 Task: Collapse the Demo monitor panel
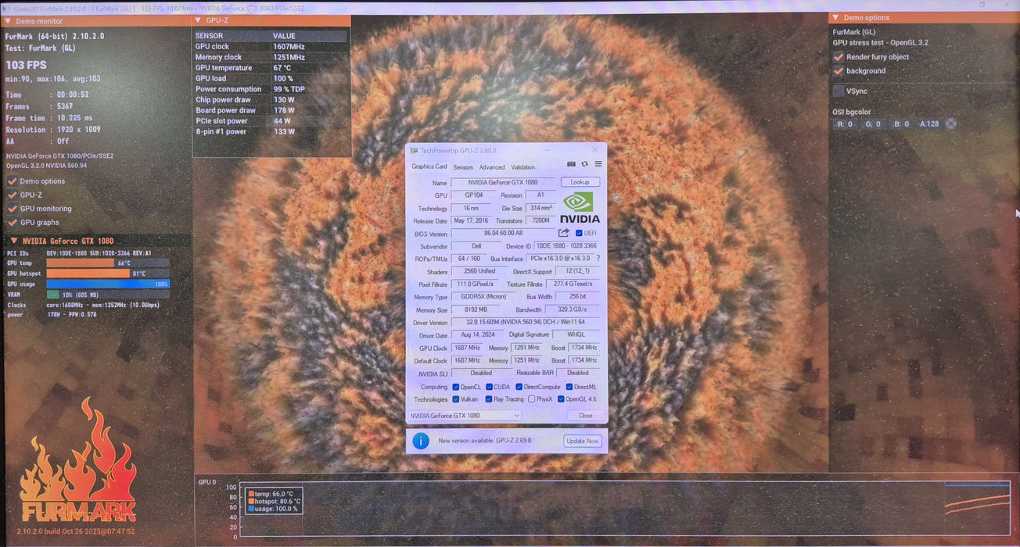point(9,21)
